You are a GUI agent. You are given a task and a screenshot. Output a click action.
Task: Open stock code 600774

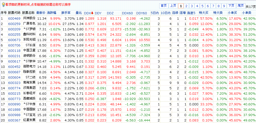[x=14, y=88]
